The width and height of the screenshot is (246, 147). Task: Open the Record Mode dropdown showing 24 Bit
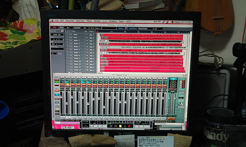pos(156,29)
